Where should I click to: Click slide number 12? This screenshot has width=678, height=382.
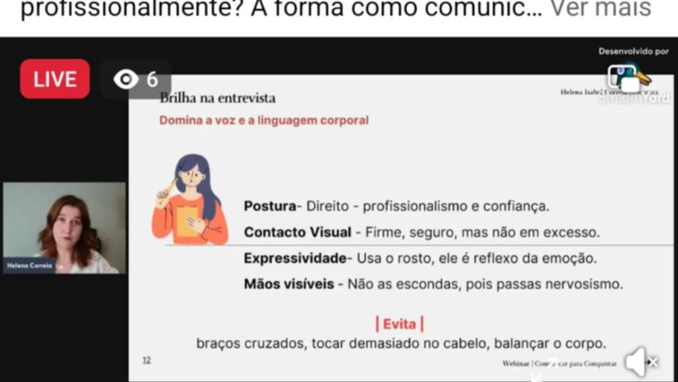146,360
